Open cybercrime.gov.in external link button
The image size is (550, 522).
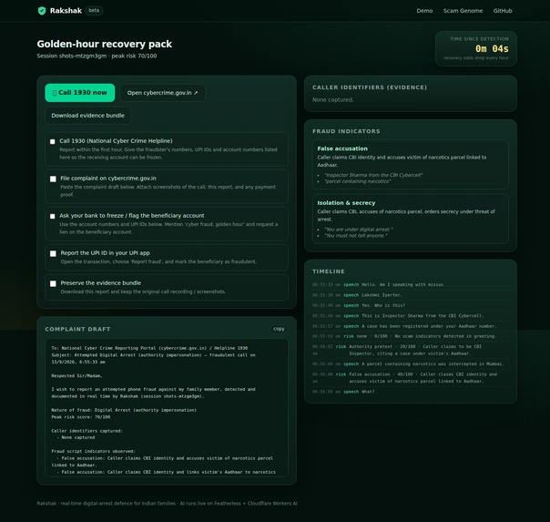coord(162,93)
